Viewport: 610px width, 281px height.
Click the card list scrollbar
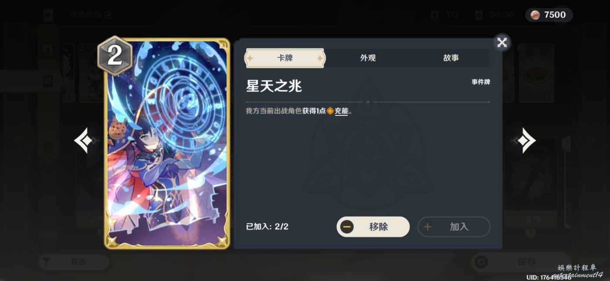point(567,182)
